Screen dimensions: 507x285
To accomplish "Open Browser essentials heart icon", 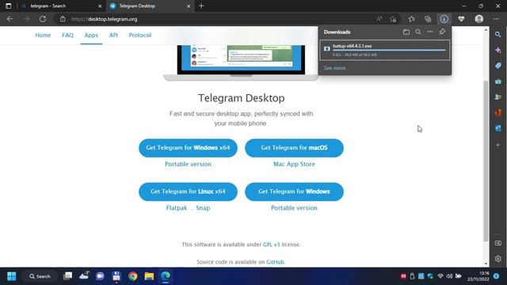I will point(461,19).
